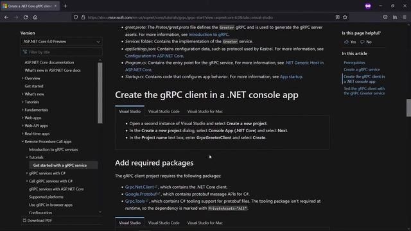This screenshot has width=411, height=231.
Task: Click the private browsing mask icon
Action: tap(368, 6)
